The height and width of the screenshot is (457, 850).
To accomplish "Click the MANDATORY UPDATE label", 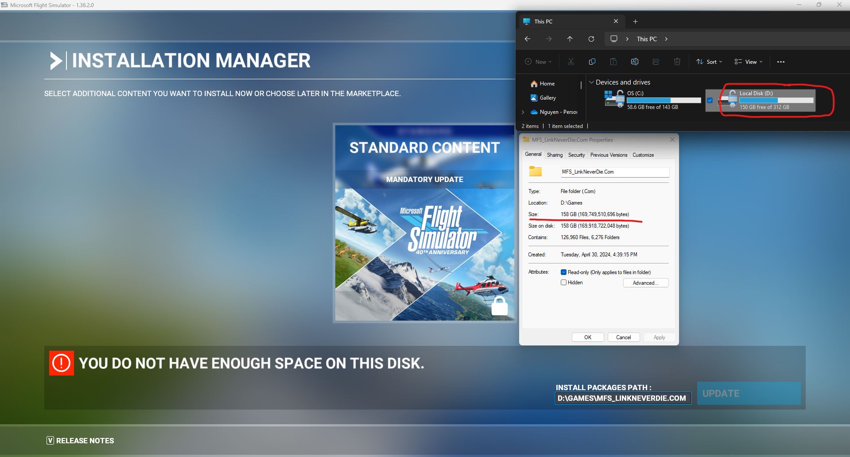I will click(424, 179).
